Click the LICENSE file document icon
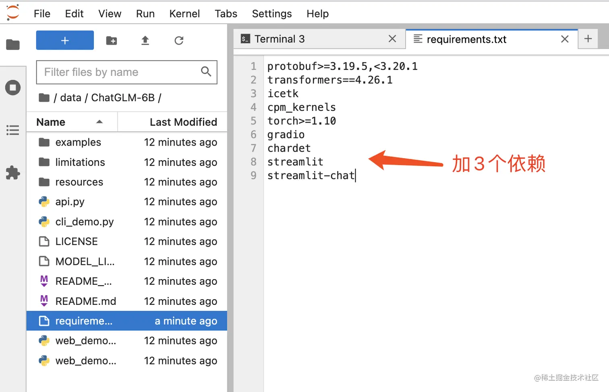The height and width of the screenshot is (392, 609). 44,242
